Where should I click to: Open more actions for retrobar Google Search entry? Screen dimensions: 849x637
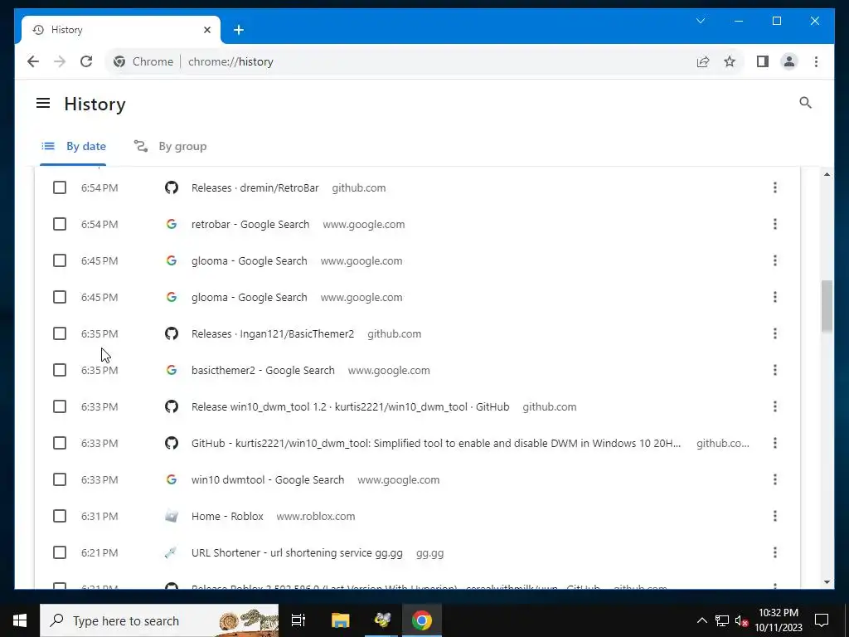(x=775, y=224)
